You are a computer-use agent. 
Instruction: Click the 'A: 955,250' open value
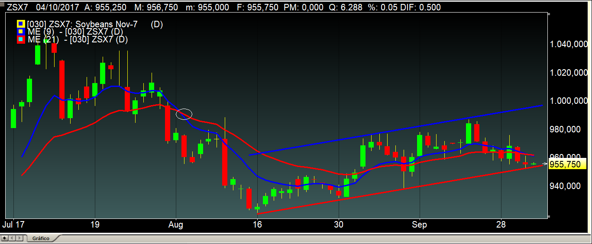pyautogui.click(x=105, y=7)
